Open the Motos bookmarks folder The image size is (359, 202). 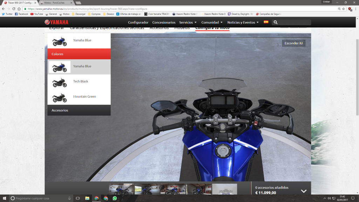tap(64, 14)
